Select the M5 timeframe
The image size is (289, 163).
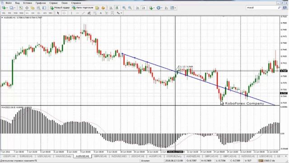click(9, 13)
